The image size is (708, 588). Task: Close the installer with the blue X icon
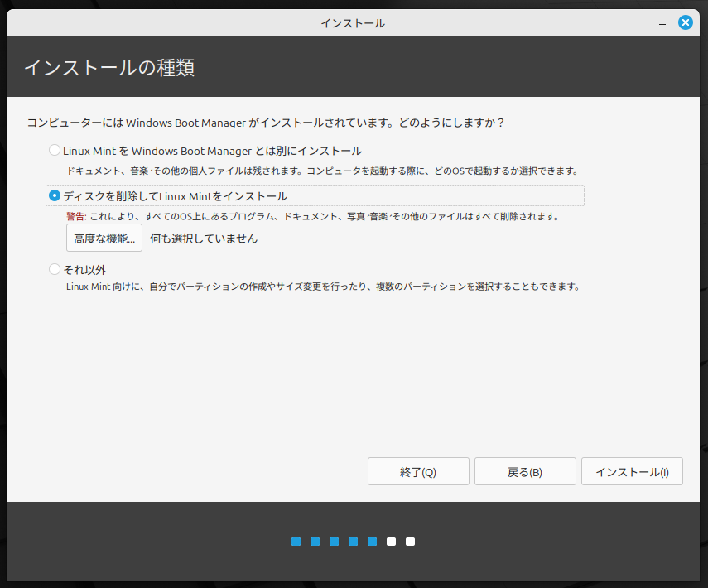point(685,22)
